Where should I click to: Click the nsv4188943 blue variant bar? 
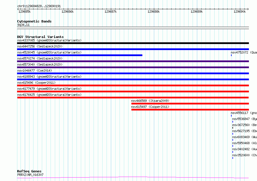click(133, 79)
